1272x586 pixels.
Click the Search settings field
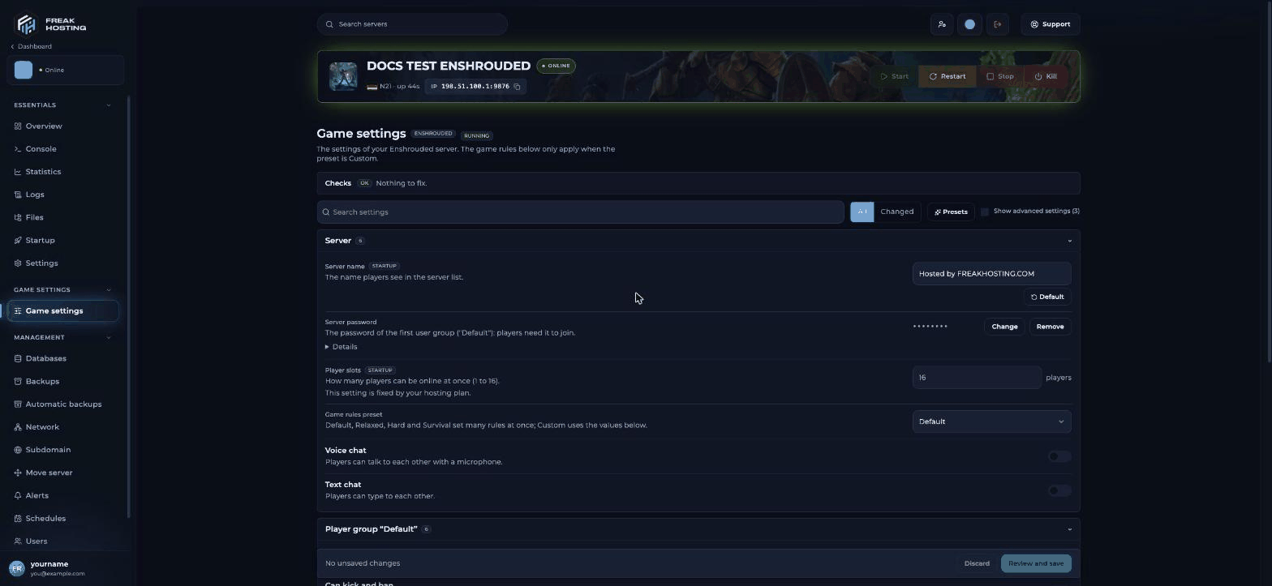point(581,212)
